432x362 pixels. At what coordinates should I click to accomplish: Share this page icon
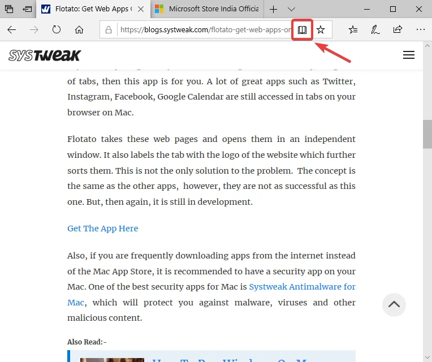pyautogui.click(x=398, y=29)
